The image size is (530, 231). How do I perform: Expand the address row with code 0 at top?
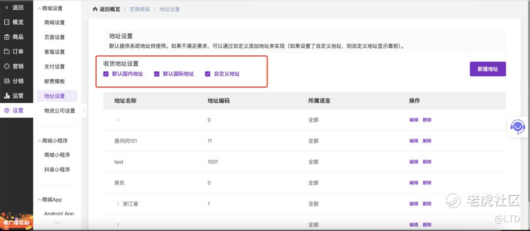(x=118, y=120)
